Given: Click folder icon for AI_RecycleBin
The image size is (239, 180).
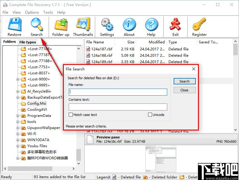Looking at the screenshot, I should (23, 91).
